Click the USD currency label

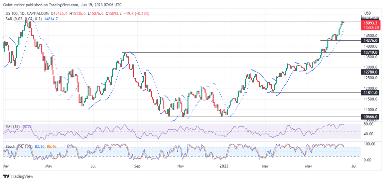point(368,13)
